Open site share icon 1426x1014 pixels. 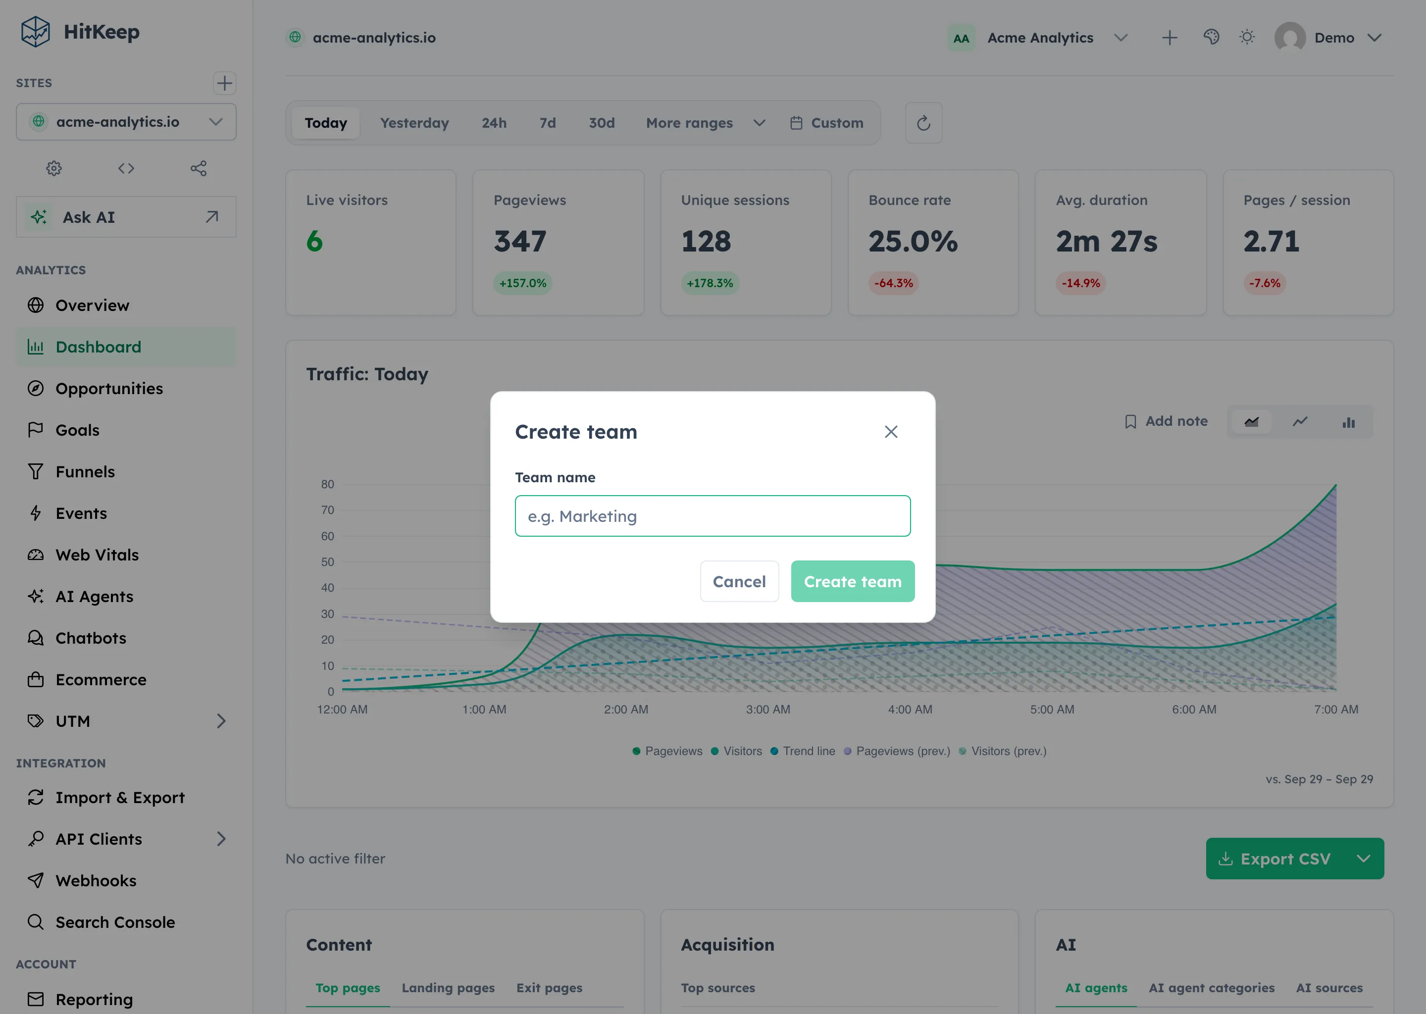click(199, 168)
